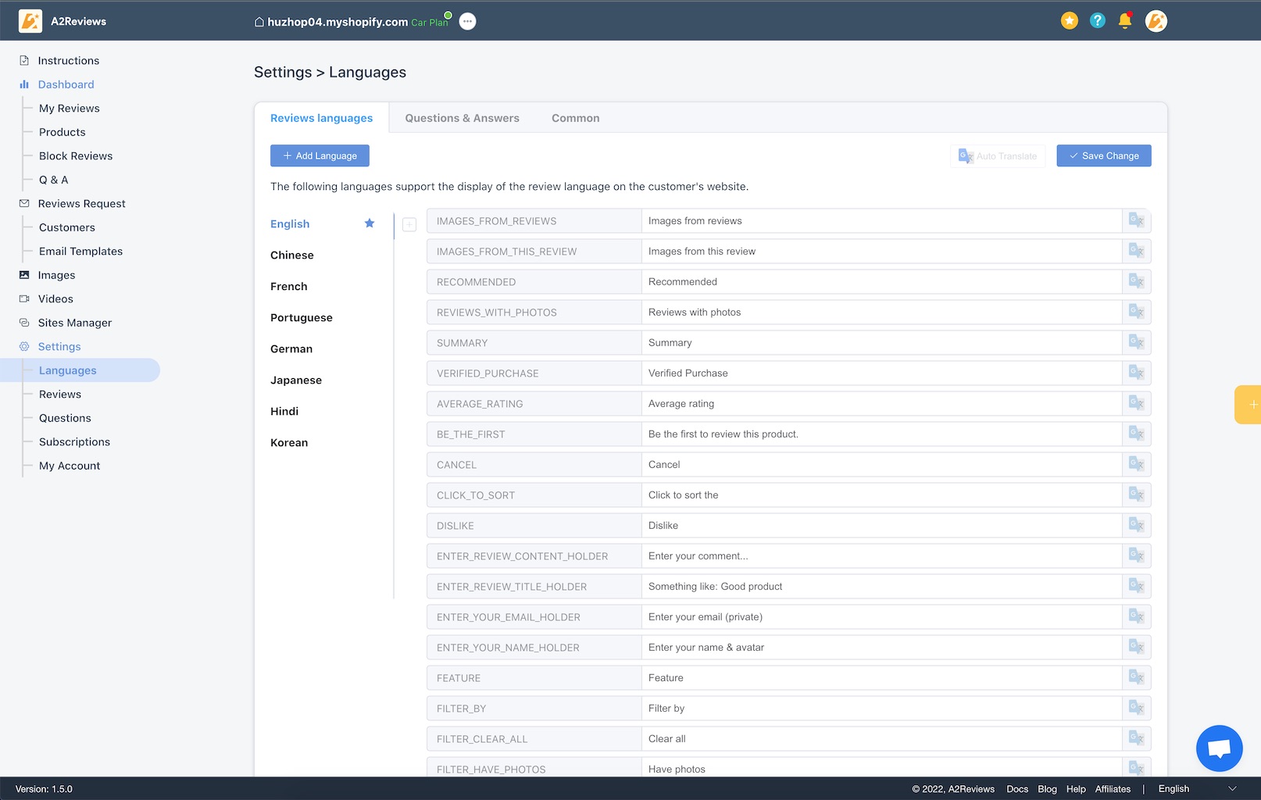Select Japanese from the language list

296,380
